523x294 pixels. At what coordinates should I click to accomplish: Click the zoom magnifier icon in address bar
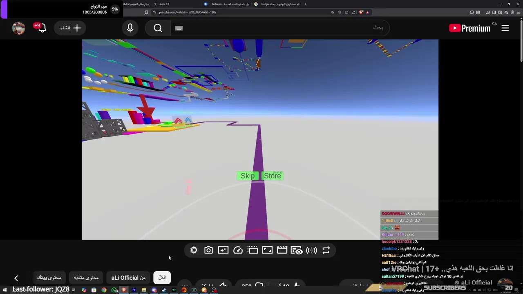340,12
